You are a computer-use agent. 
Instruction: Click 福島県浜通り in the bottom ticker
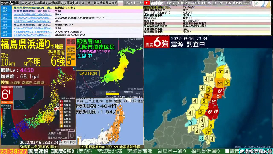coord(205,151)
